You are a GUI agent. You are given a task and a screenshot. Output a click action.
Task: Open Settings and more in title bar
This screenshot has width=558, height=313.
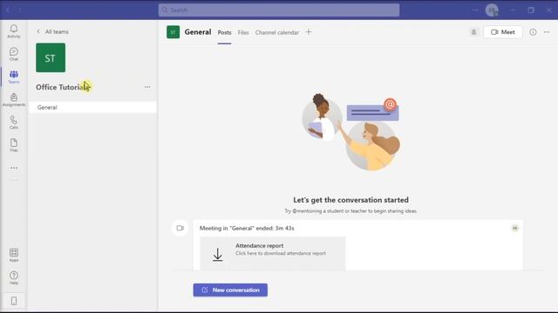tap(475, 10)
